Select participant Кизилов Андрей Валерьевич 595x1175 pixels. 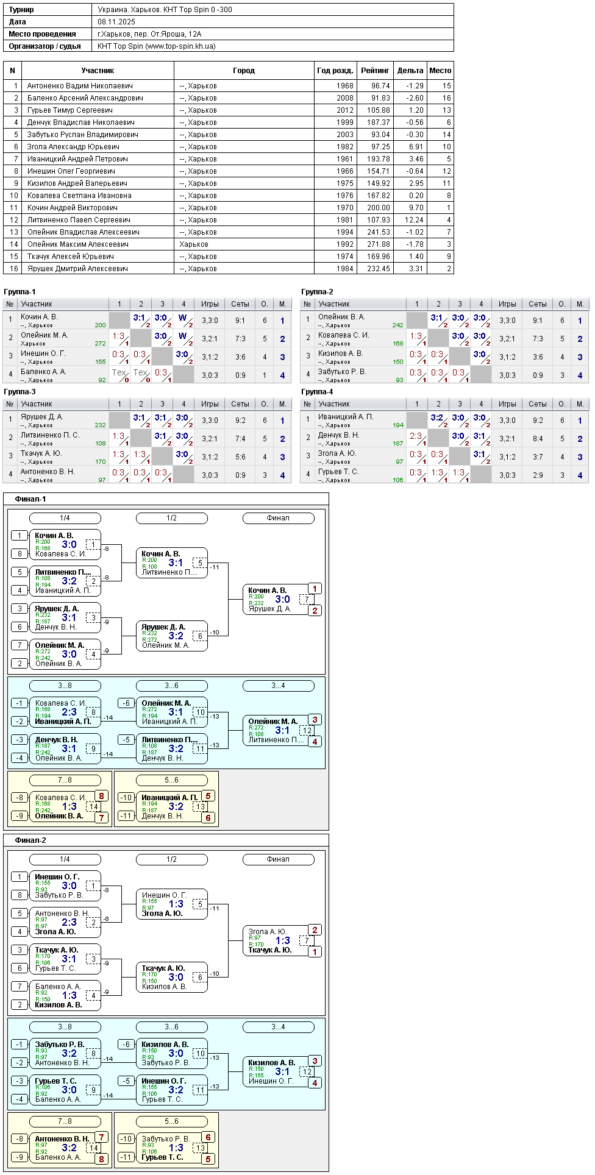click(x=77, y=183)
